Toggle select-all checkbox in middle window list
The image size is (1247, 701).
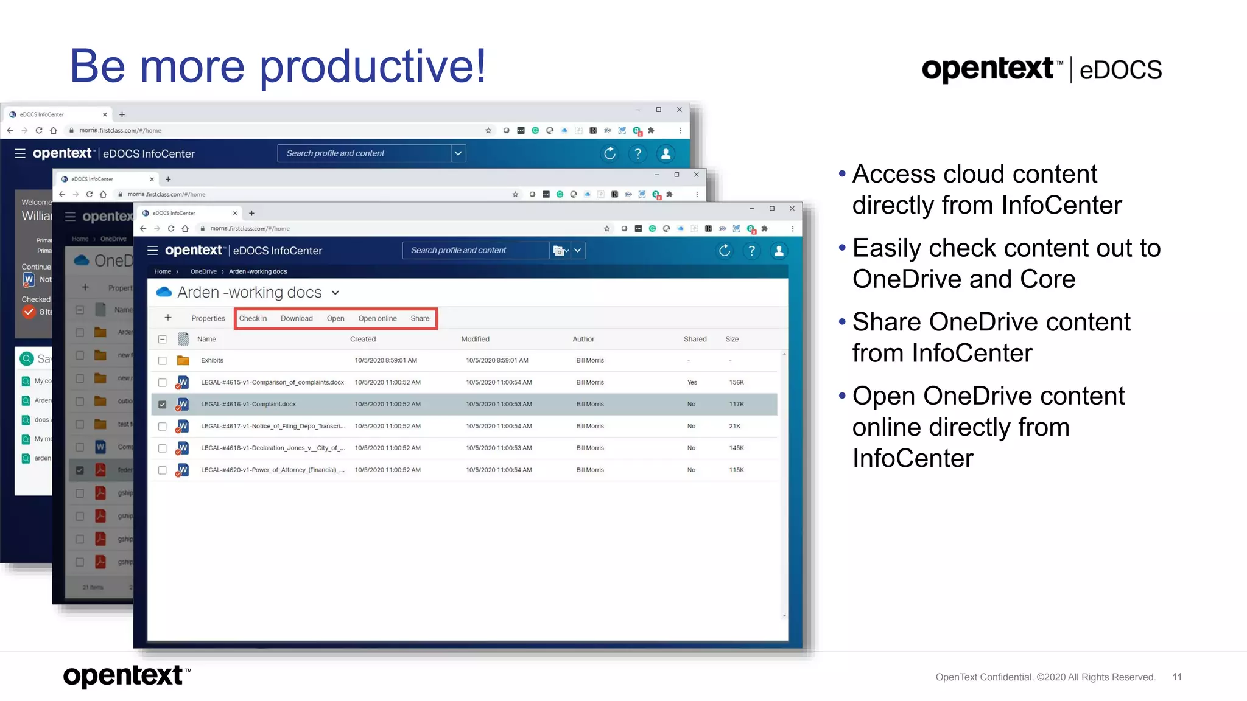click(x=80, y=310)
